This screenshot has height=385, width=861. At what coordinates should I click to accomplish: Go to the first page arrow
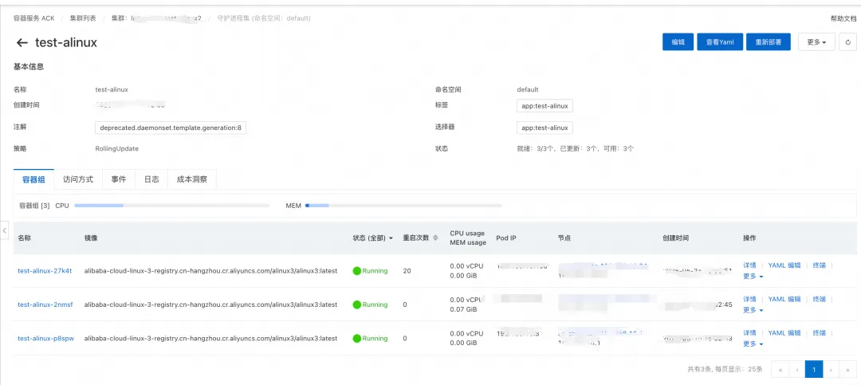tap(780, 370)
